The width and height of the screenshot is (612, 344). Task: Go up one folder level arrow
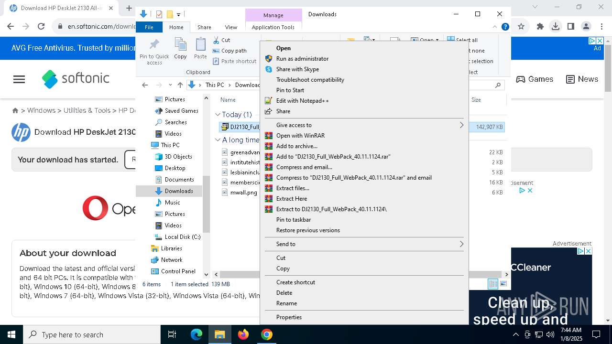[180, 85]
